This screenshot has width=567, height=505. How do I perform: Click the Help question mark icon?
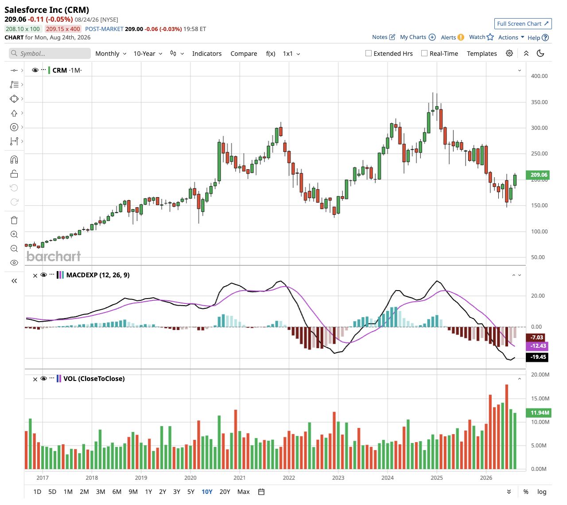(x=545, y=38)
